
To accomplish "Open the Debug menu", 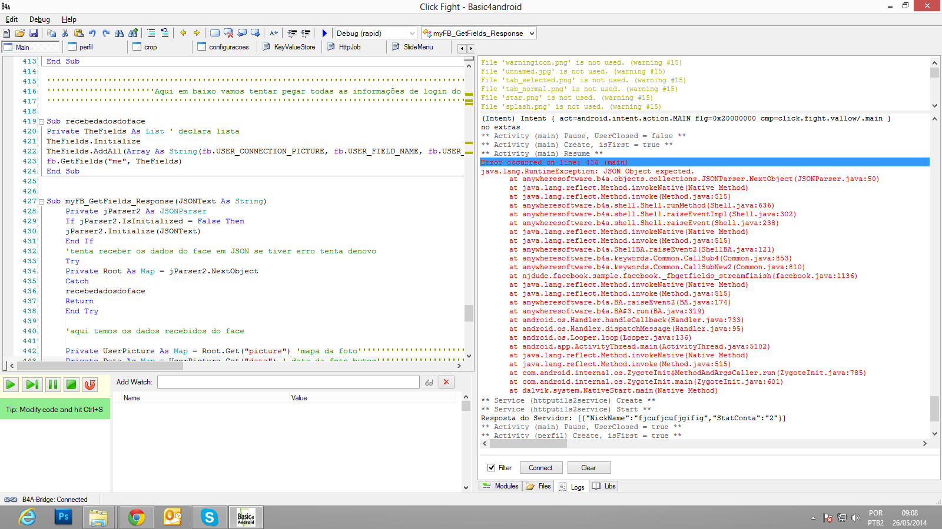I will (x=39, y=19).
